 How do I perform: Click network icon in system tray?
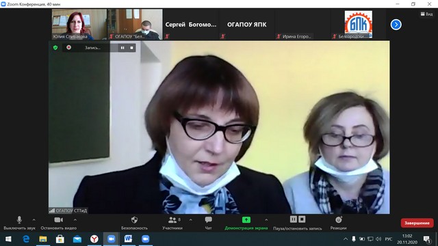click(370, 239)
